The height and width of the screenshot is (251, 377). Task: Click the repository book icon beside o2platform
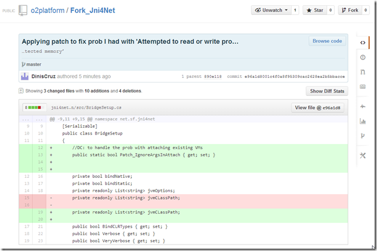pyautogui.click(x=22, y=10)
